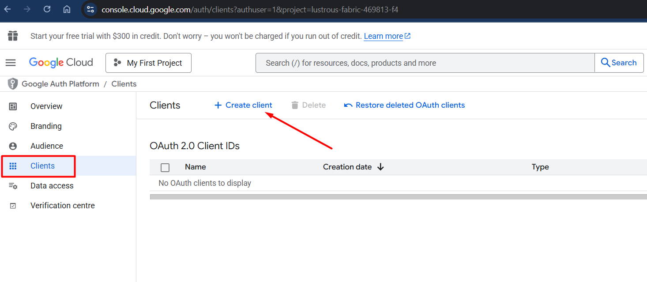Click the Data access settings icon
The height and width of the screenshot is (282, 647).
click(13, 186)
